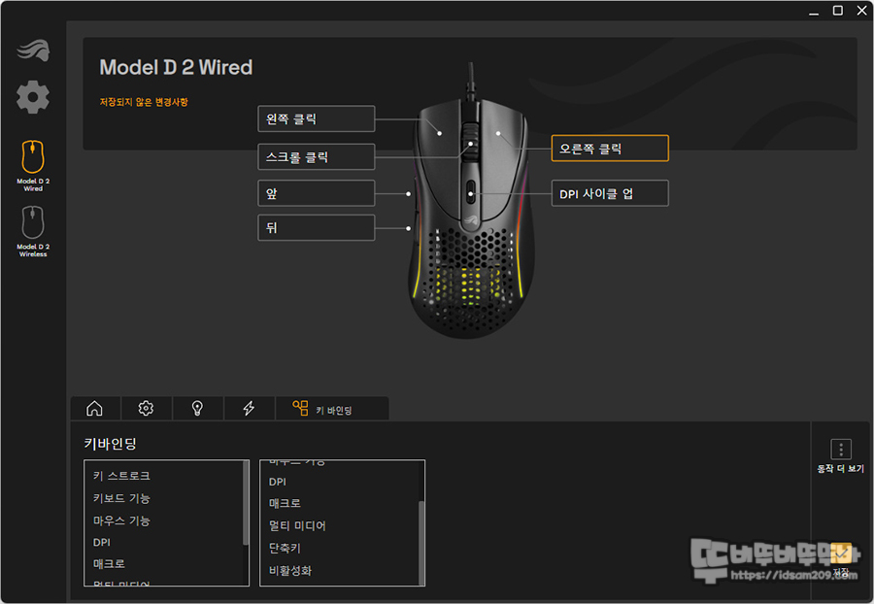This screenshot has height=604, width=874.
Task: Open the lighting bulb tab
Action: tap(197, 409)
